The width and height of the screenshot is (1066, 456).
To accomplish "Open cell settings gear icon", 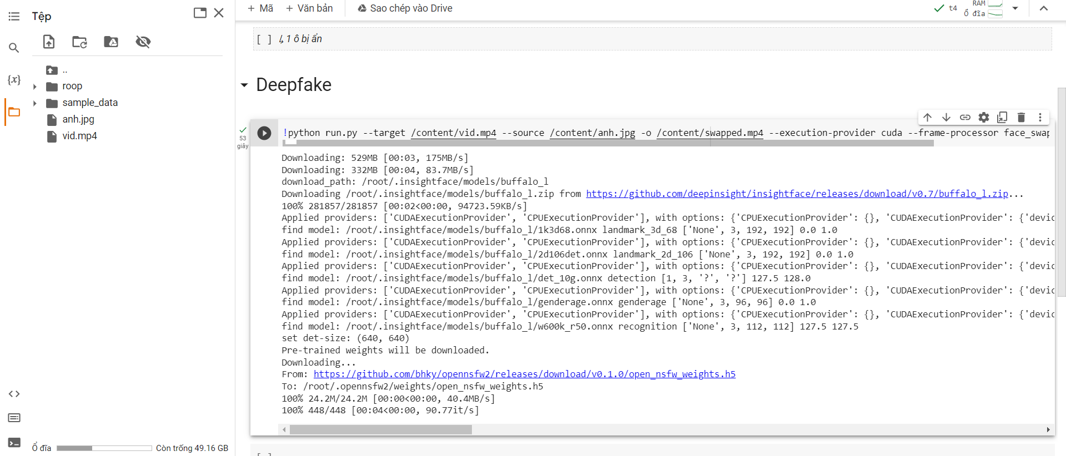I will click(x=984, y=117).
